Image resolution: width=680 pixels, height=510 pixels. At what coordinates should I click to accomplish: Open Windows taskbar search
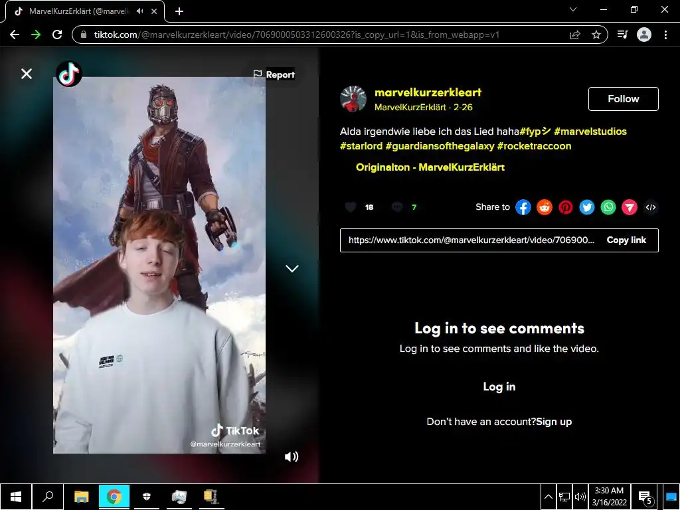click(48, 497)
